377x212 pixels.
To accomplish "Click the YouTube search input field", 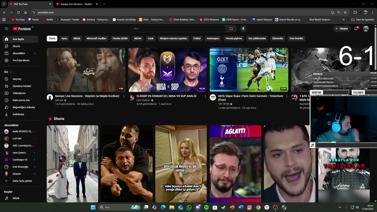I will tap(178, 29).
